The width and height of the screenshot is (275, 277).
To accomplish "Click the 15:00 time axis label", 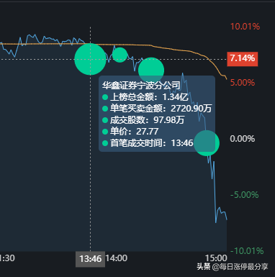I will point(216,258).
